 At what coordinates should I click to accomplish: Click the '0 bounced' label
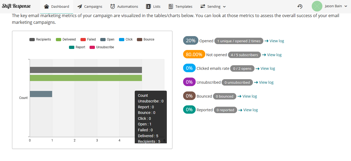[225, 96]
